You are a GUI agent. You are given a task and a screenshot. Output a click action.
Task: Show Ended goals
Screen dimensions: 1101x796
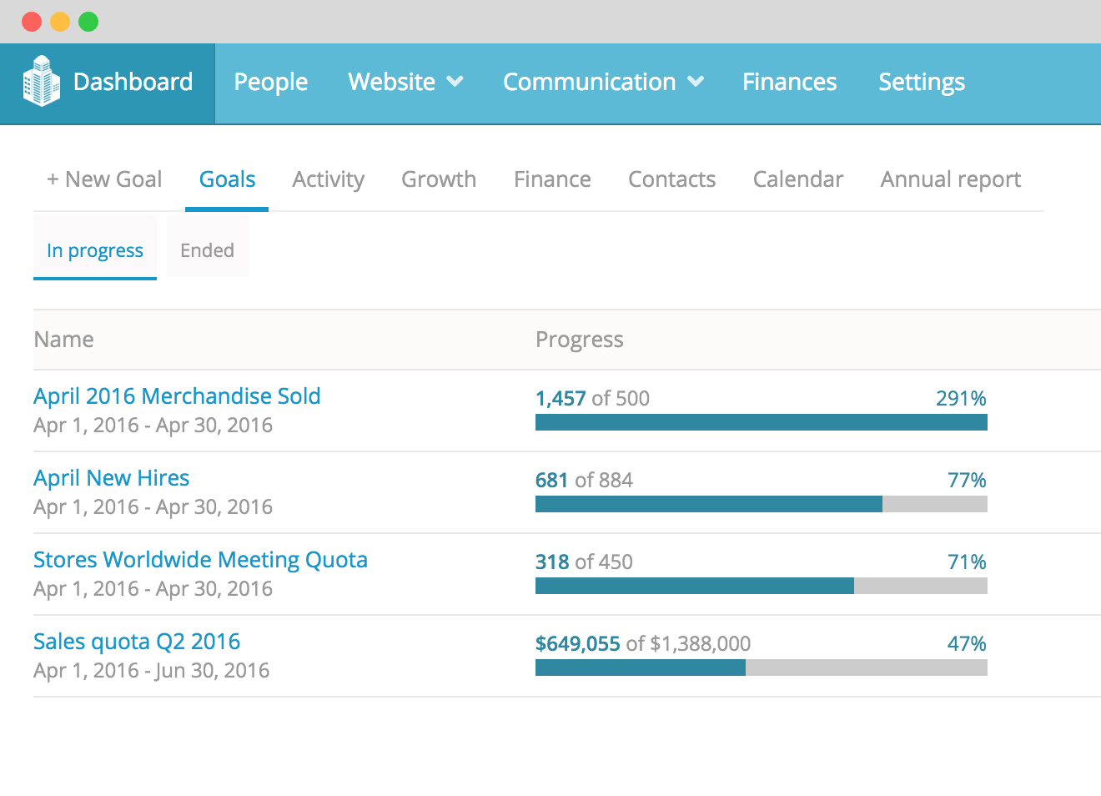pyautogui.click(x=207, y=250)
